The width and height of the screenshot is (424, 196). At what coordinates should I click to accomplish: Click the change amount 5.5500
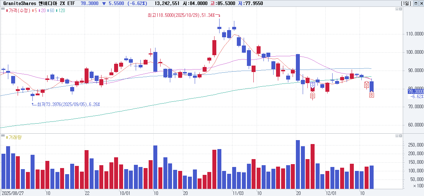point(116,4)
